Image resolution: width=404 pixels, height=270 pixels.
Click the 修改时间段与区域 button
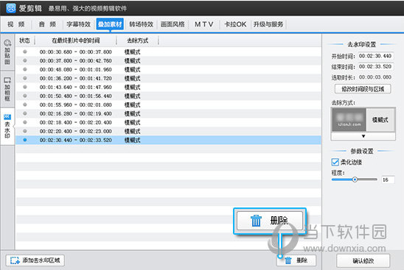coord(363,89)
